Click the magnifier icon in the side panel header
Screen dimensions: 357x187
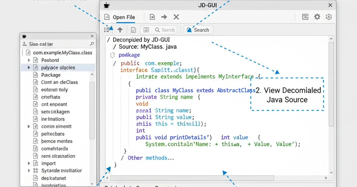[x=92, y=43]
